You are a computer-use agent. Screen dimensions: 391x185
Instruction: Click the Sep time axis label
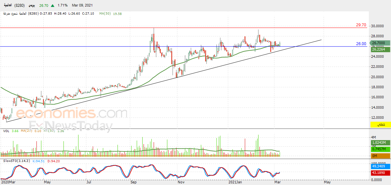tap(134, 182)
